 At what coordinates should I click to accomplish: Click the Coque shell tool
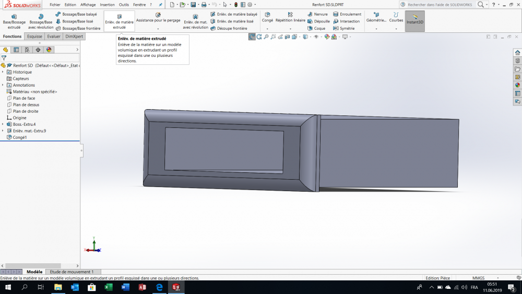[319, 28]
